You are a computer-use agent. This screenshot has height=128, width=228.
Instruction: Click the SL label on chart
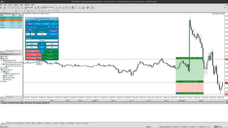[190, 93]
